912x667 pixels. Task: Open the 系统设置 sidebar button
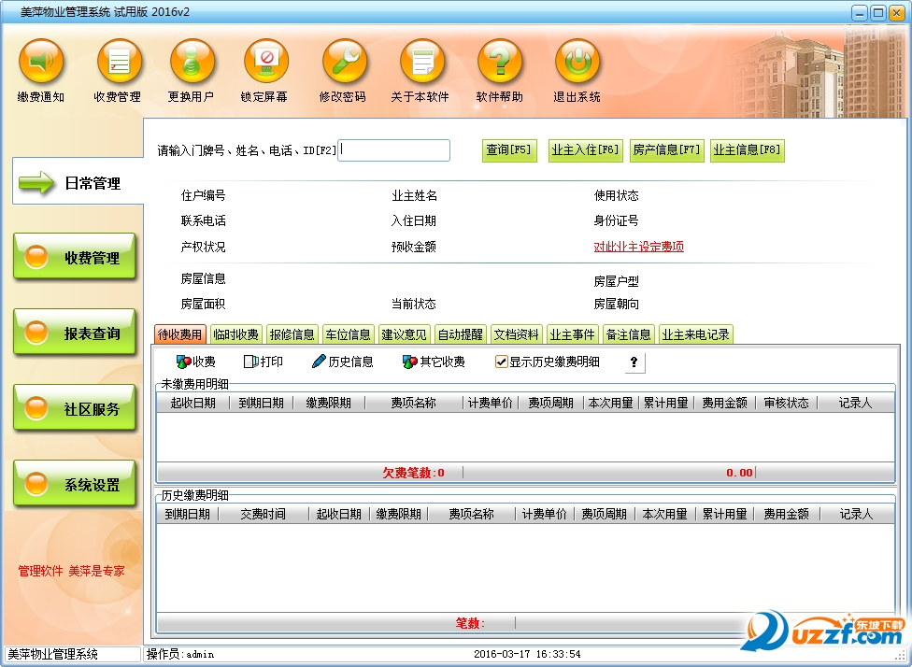coord(75,483)
